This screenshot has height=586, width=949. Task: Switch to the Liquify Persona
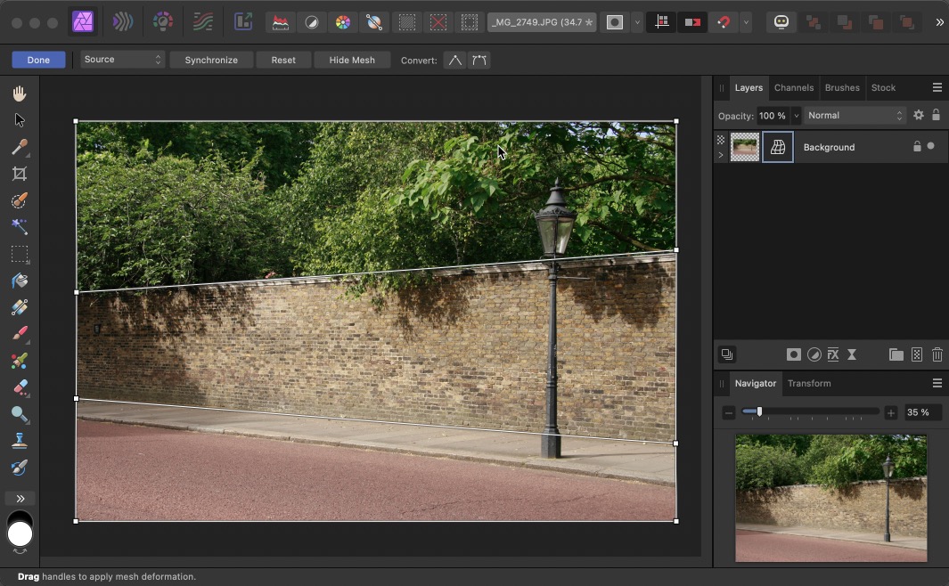[x=123, y=22]
